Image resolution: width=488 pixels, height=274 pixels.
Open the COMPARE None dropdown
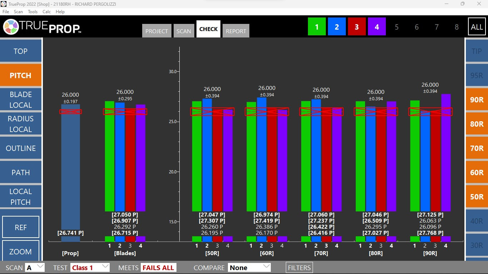pyautogui.click(x=249, y=268)
